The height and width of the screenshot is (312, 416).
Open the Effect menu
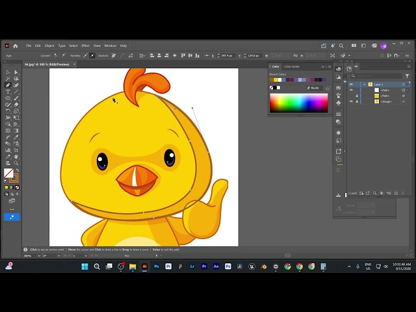85,45
